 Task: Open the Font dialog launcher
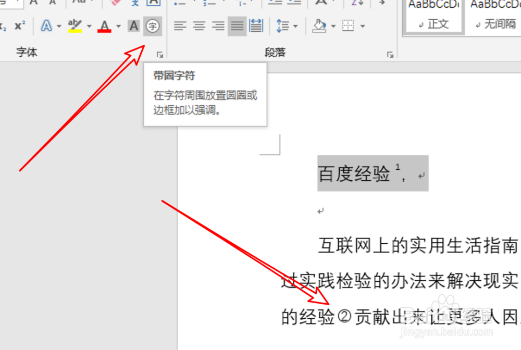[x=160, y=54]
